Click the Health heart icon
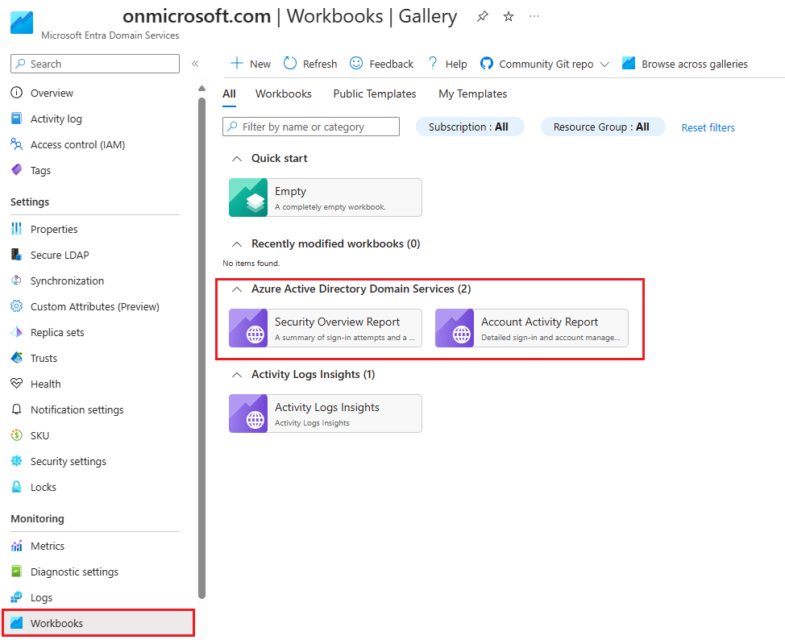785x640 pixels. pyautogui.click(x=16, y=384)
